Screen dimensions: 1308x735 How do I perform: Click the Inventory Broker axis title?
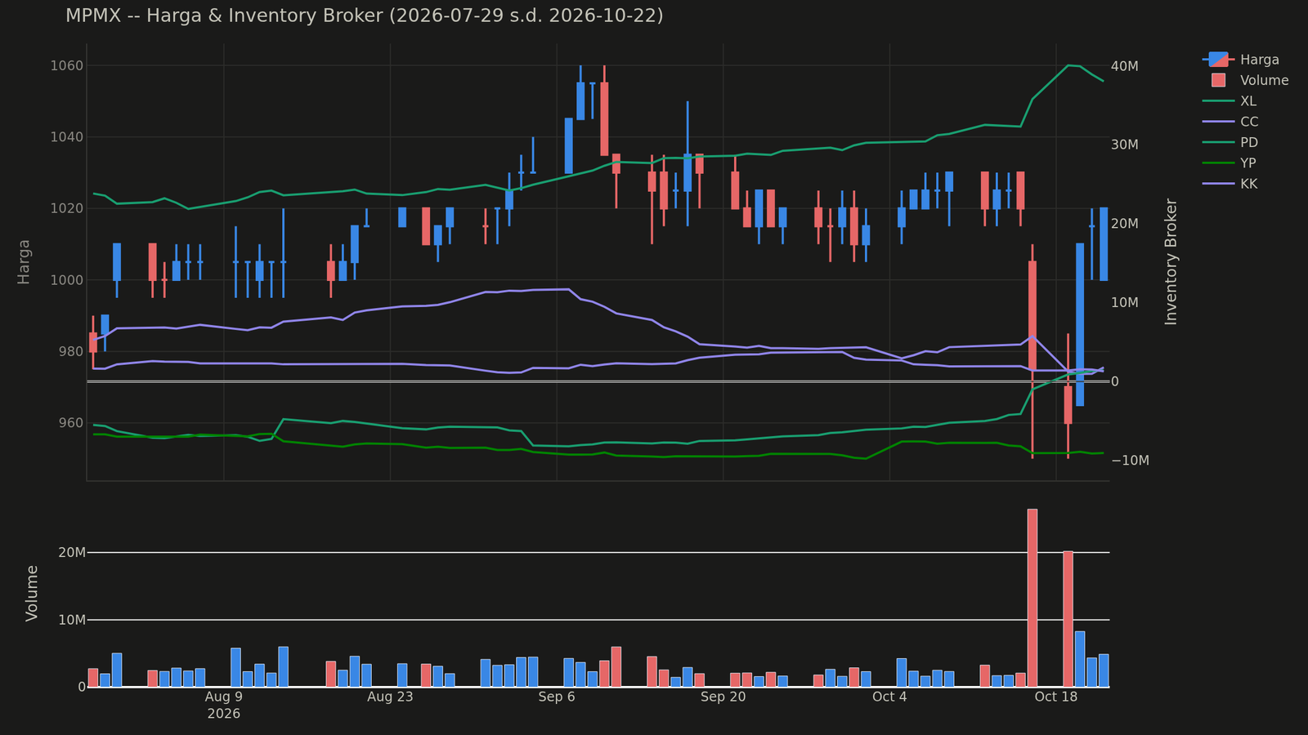[1171, 262]
